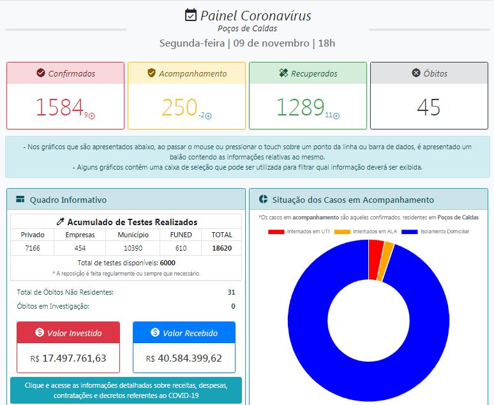Click the calendar check icon beside Painel Coronavírus
The image size is (494, 405).
coord(191,15)
